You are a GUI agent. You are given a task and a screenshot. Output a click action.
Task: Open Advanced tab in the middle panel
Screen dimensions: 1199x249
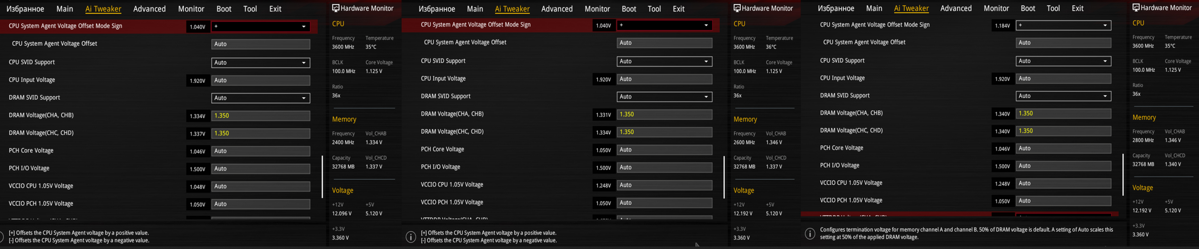pos(557,9)
